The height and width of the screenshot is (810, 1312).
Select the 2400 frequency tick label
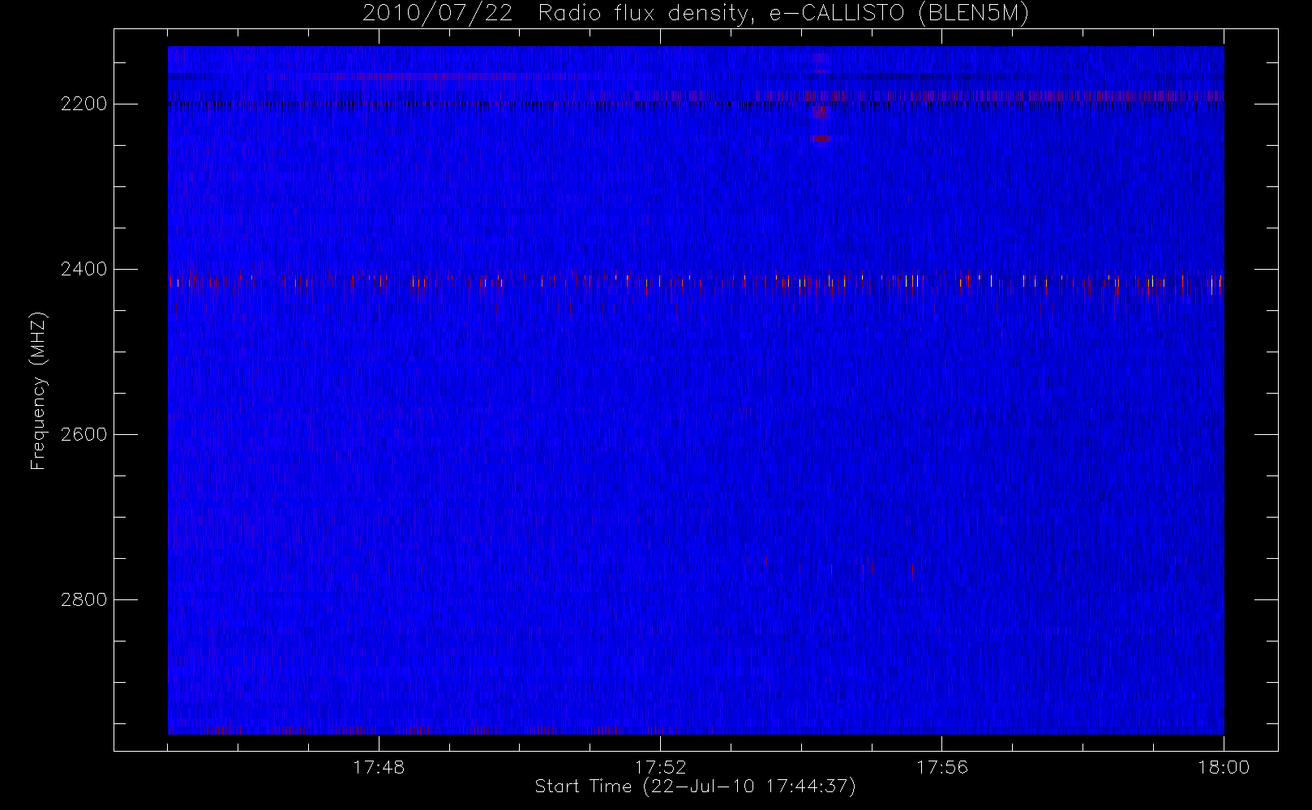(84, 269)
